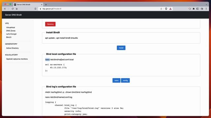Open VirtualHost in the sidebar
Viewport: 211px width, 118px height.
tap(11, 28)
